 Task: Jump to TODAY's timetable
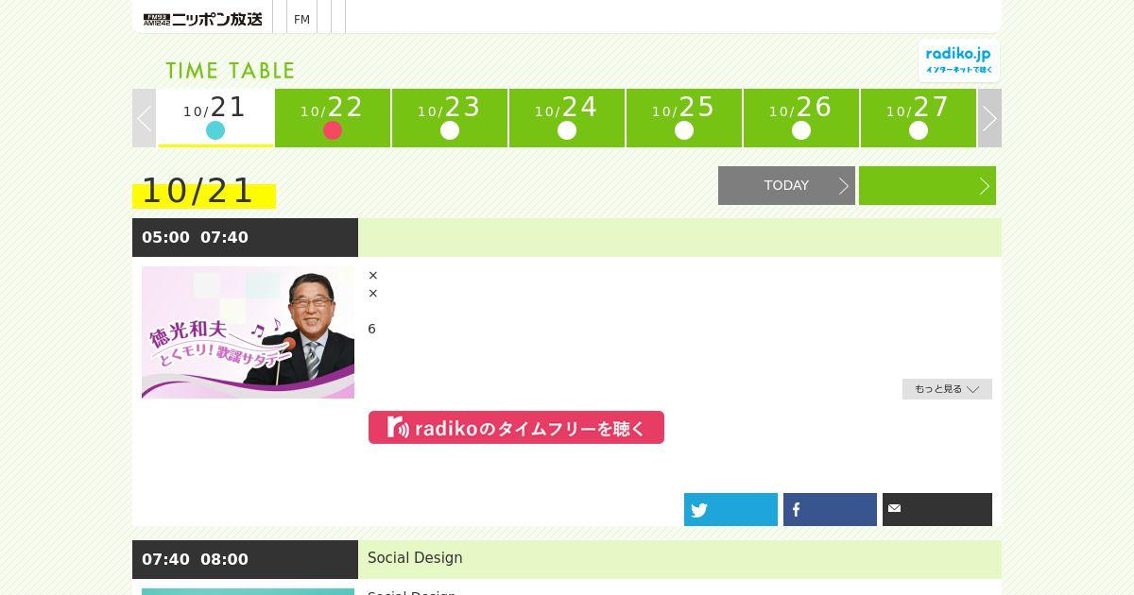point(786,185)
